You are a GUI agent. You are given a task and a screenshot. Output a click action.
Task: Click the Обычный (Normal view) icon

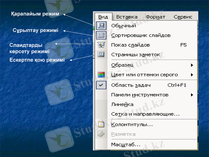101,26
